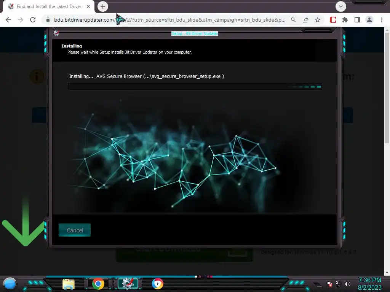Bookmark this page with the star icon
This screenshot has height=292, width=390.
click(x=318, y=20)
